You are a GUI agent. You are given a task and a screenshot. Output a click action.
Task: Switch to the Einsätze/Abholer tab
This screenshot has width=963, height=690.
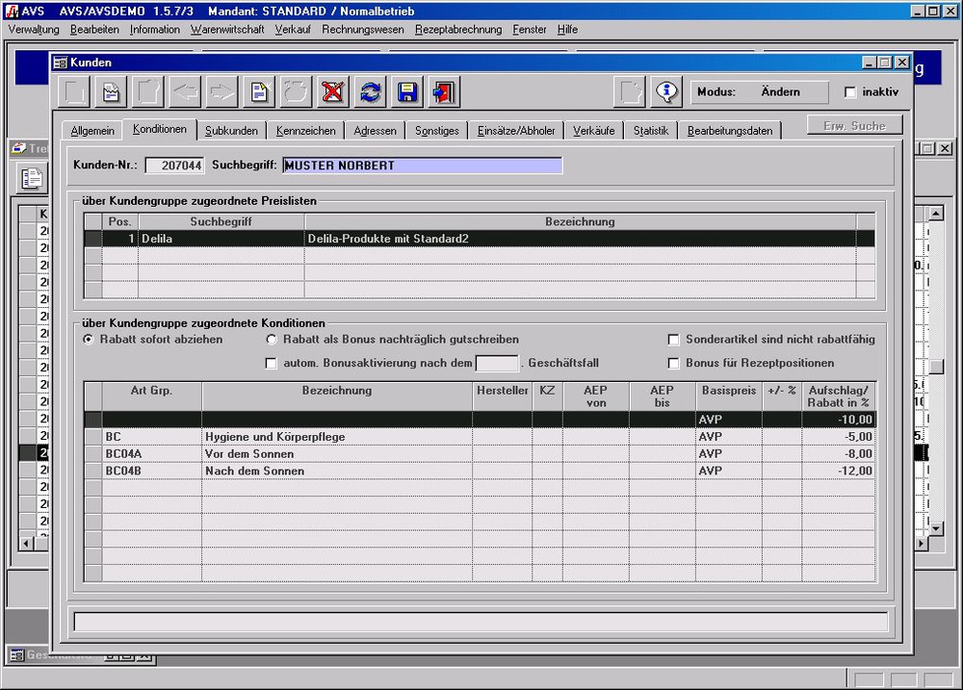pyautogui.click(x=516, y=131)
